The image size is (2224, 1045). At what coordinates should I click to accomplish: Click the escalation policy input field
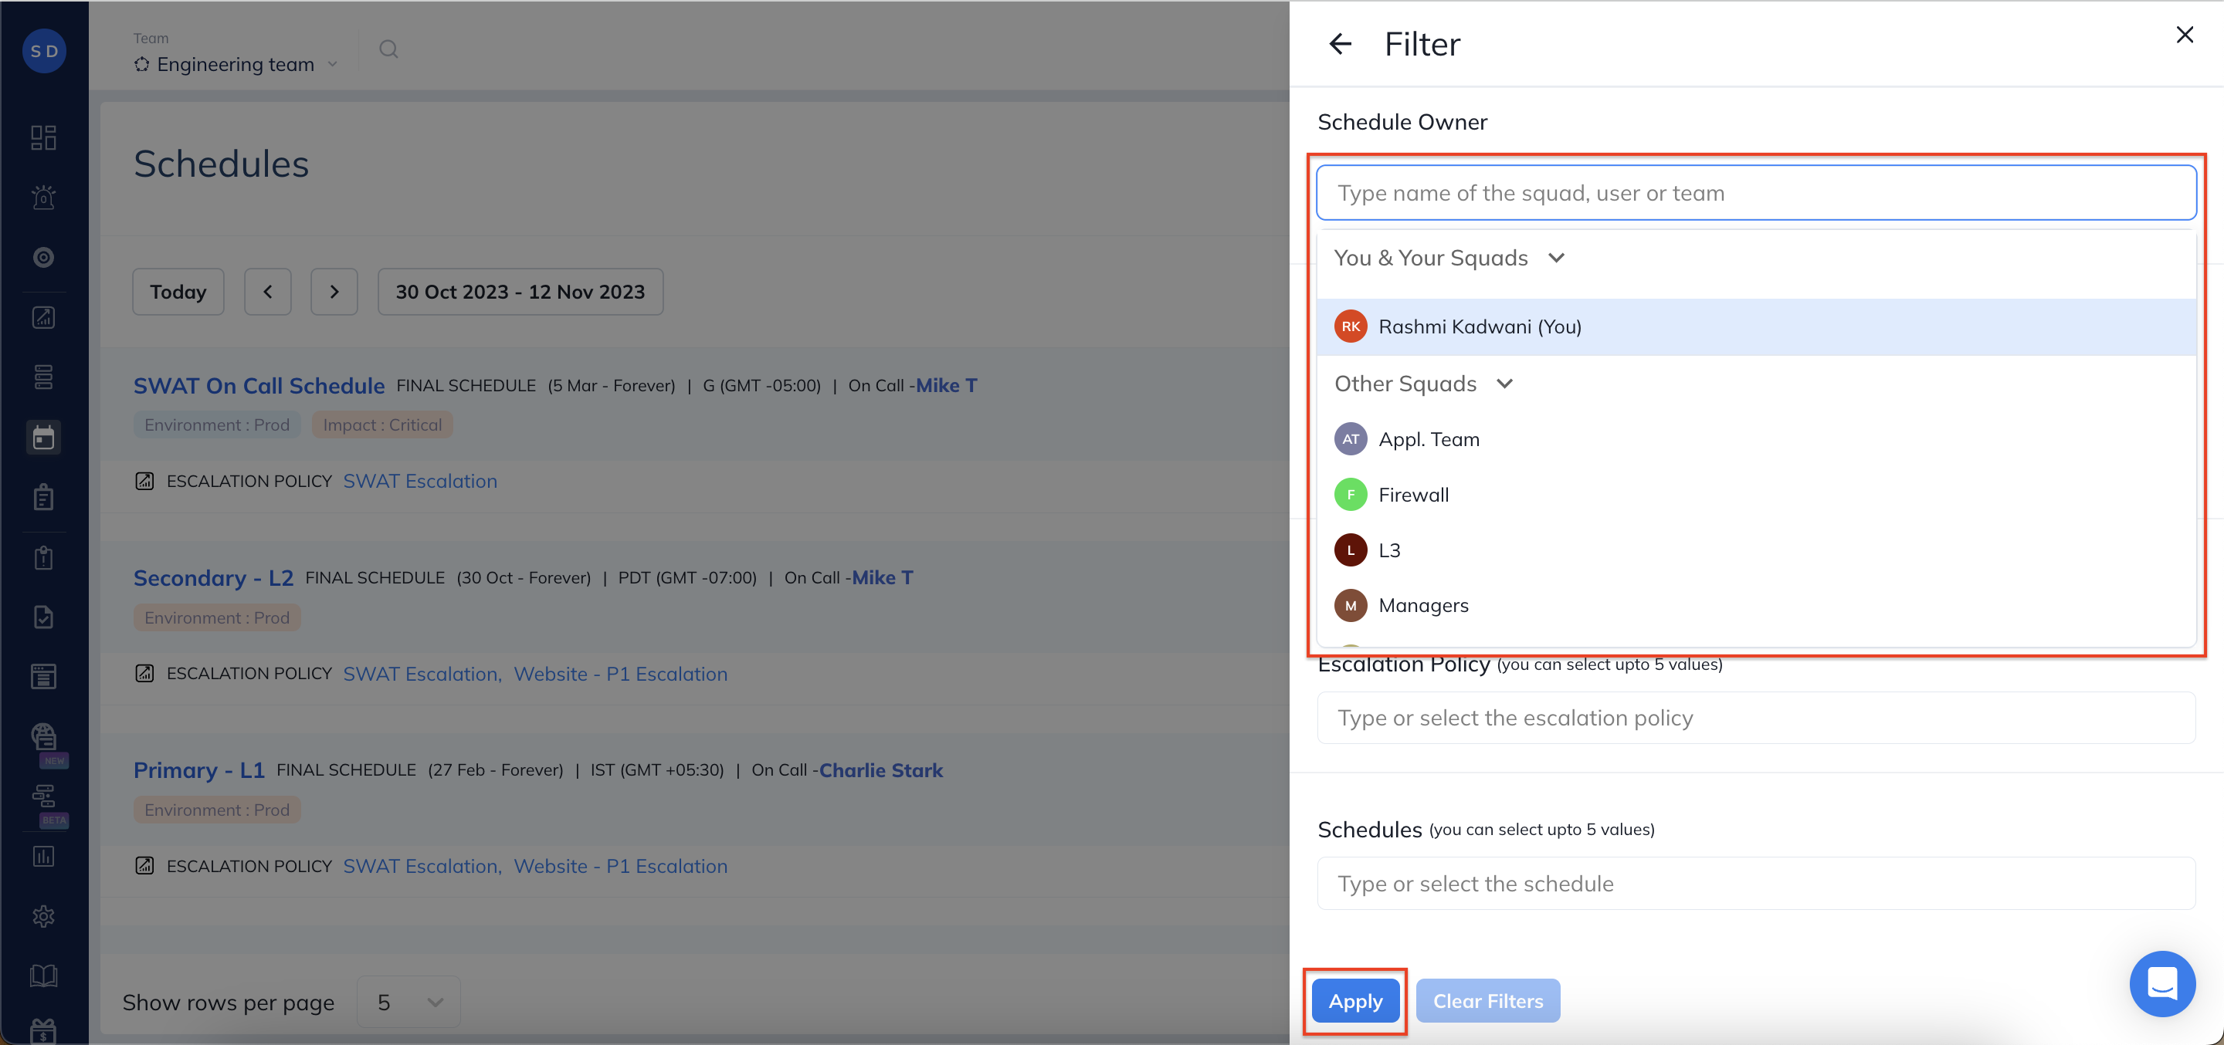pyautogui.click(x=1755, y=718)
